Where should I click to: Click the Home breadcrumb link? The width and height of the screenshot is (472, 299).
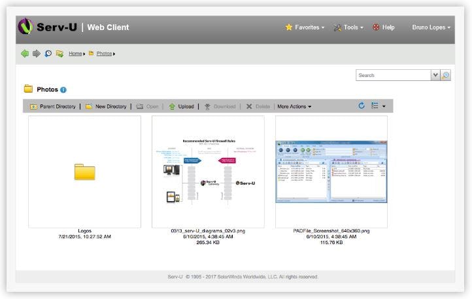tap(75, 54)
